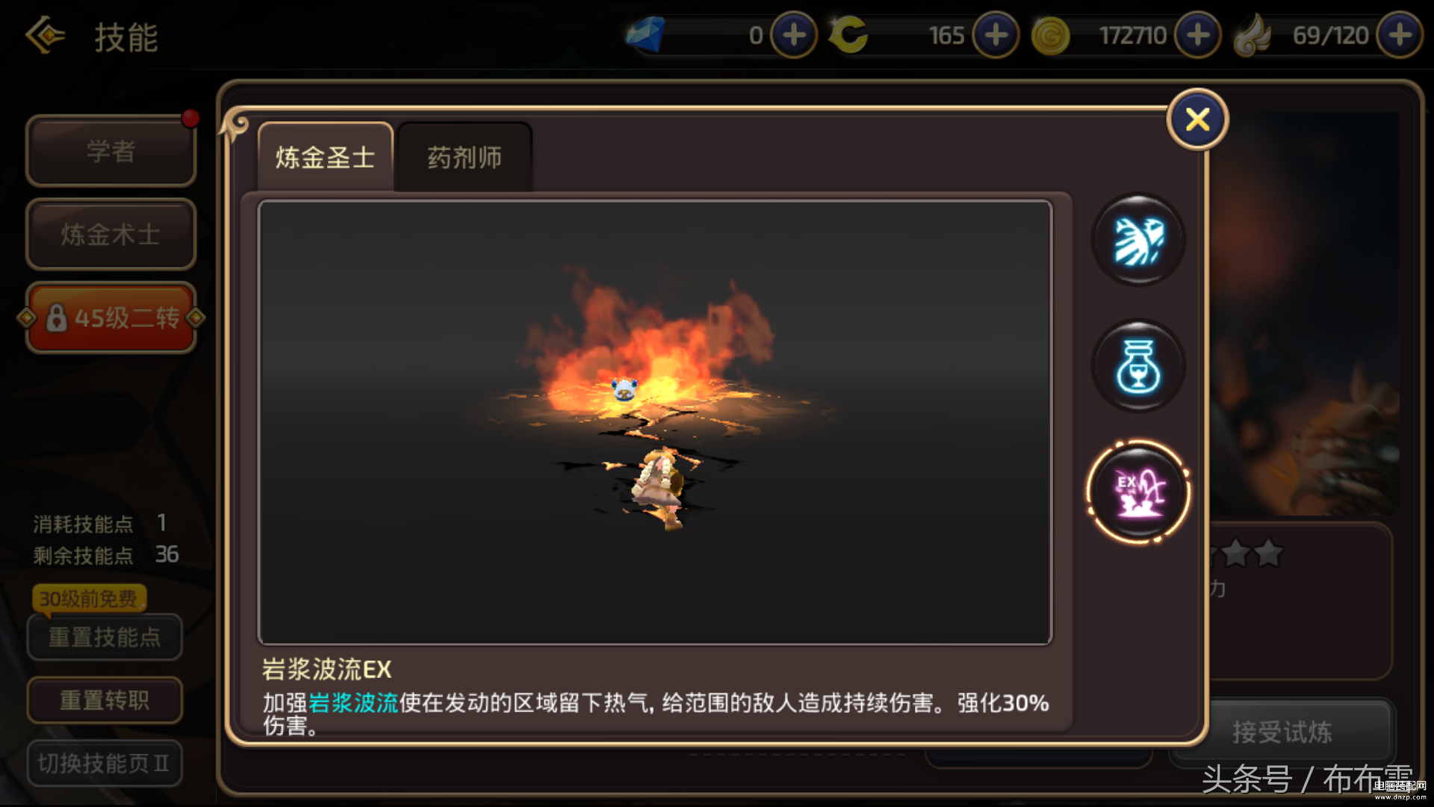1434x807 pixels.
Task: Switch to the 药剂师 tab
Action: point(465,158)
